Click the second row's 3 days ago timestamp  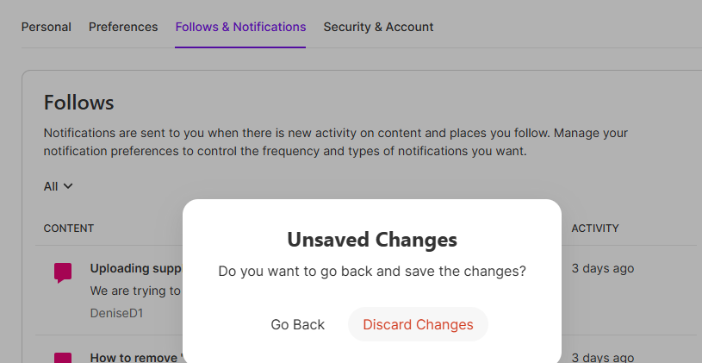click(x=603, y=357)
